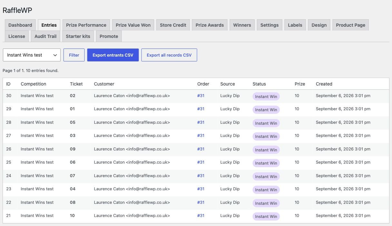
Task: Open the Starter kits tab
Action: coord(78,36)
